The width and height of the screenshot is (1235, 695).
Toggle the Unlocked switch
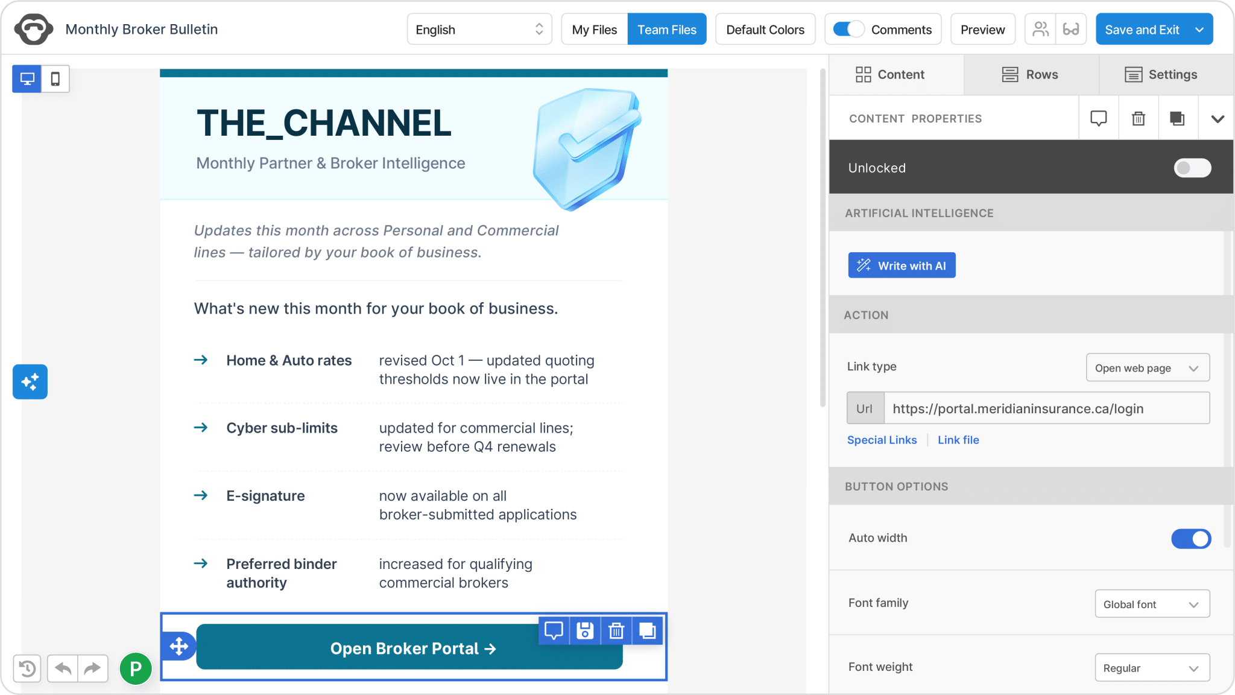1192,168
